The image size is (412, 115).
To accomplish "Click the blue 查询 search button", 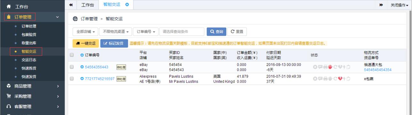I will coord(216,32).
